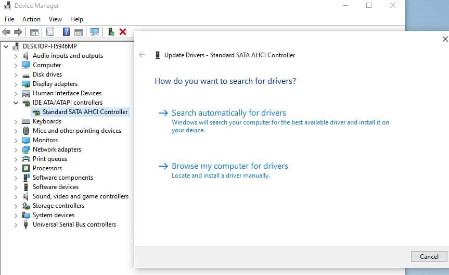Expand the Disk drives chevron
449x275 pixels.
point(16,75)
